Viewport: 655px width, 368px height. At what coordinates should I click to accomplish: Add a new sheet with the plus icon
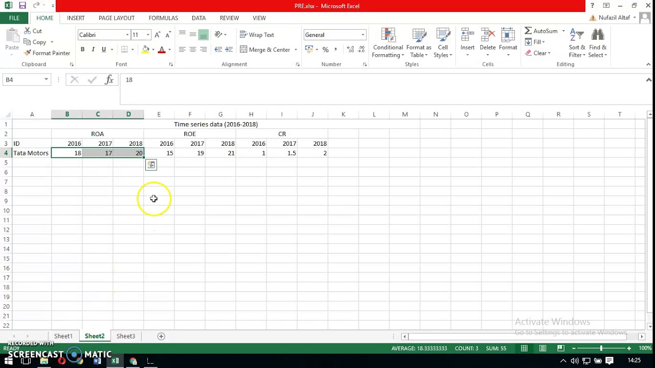click(x=161, y=336)
